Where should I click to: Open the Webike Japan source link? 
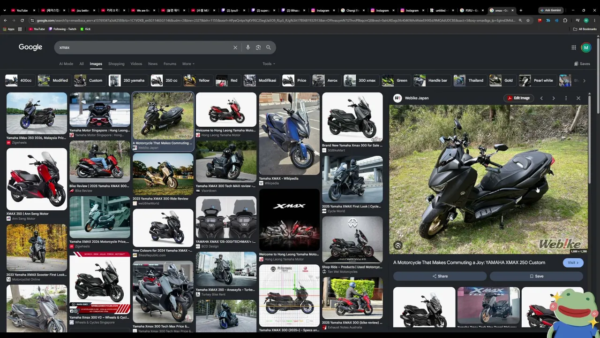411,98
